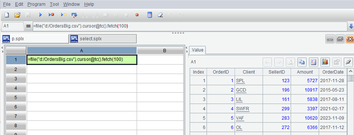Click the Save disk icon
The height and width of the screenshot is (135, 354).
28,15
